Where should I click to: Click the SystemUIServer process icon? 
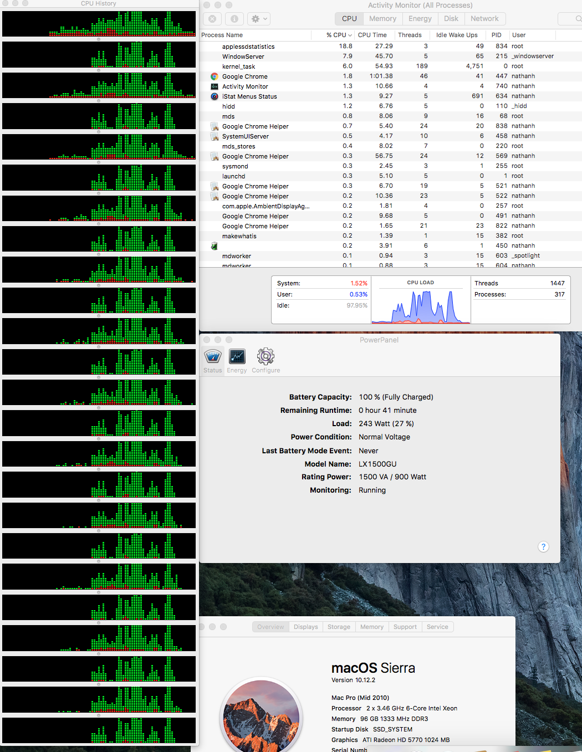[215, 136]
